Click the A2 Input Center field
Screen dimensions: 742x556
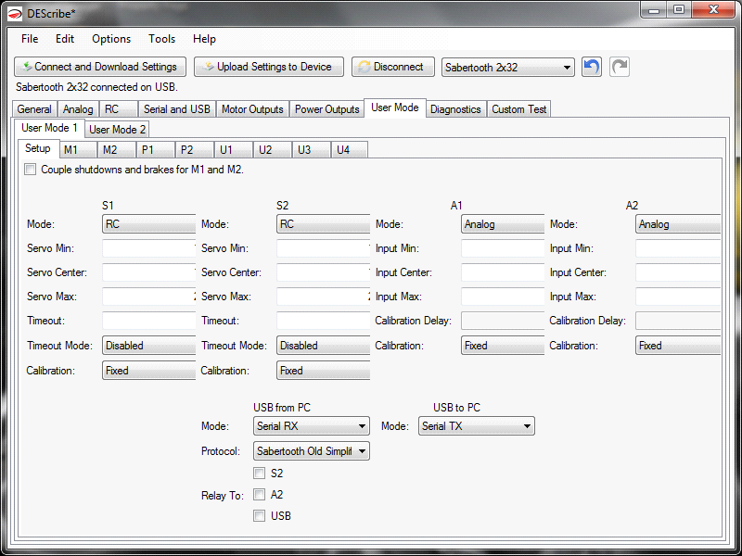click(x=678, y=272)
